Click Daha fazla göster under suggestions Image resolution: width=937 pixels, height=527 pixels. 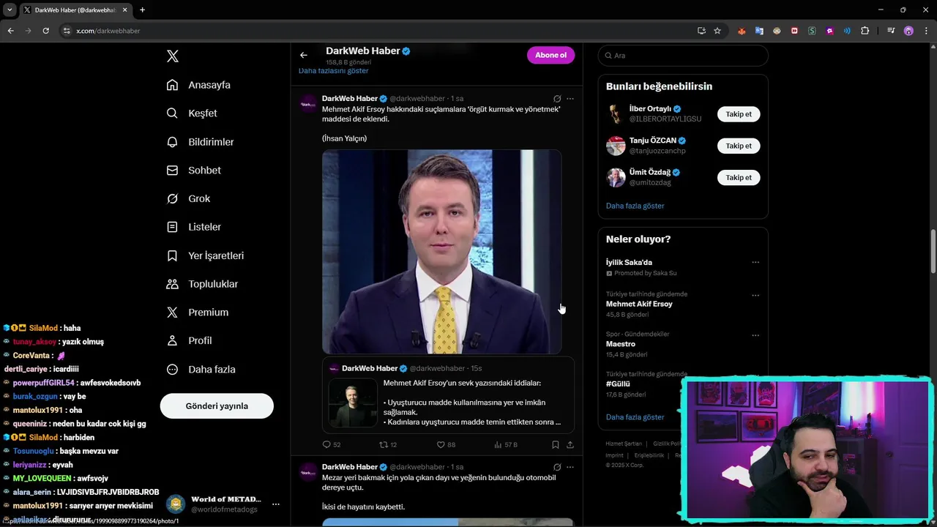coord(635,206)
